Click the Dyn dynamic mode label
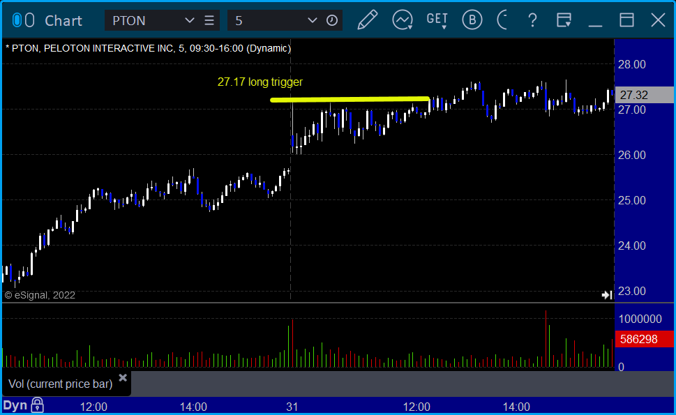This screenshot has width=676, height=415. coord(15,405)
